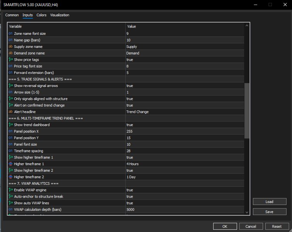Click the boolean icon beside Only signals aligned with structure
Viewport: 292px width, 232px height.
coord(10,99)
